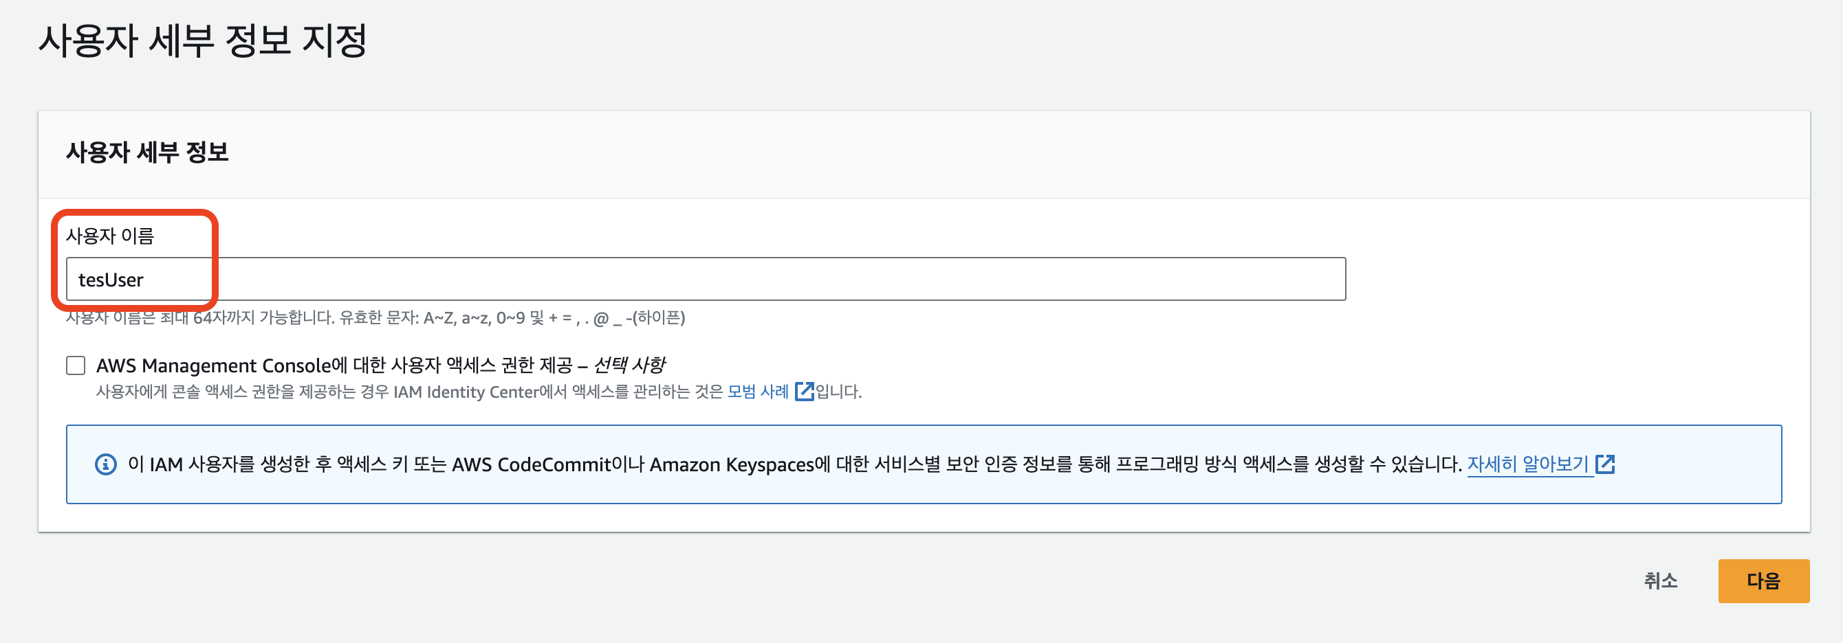
Task: Click the 사용자 이름 field label
Action: pos(110,236)
